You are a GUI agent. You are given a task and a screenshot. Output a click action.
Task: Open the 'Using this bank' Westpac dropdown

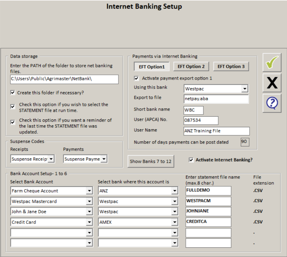point(245,89)
